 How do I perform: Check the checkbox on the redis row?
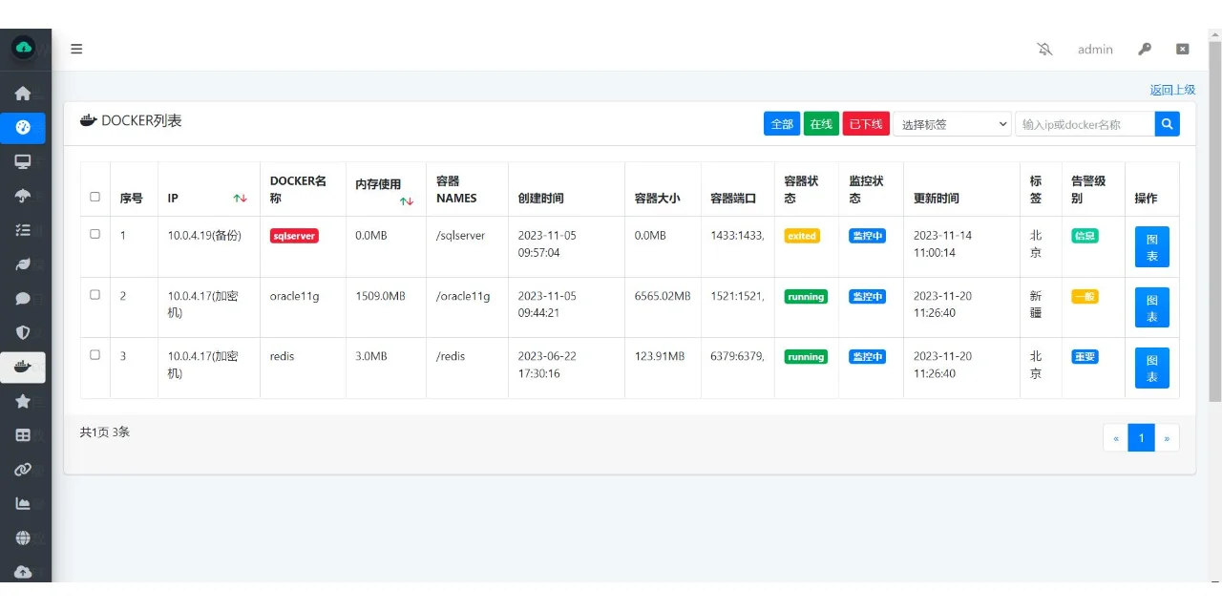95,354
